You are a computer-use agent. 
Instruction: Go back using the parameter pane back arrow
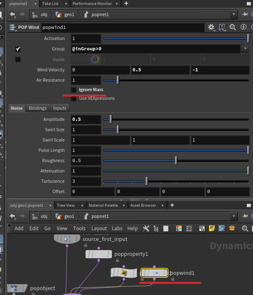click(x=13, y=14)
